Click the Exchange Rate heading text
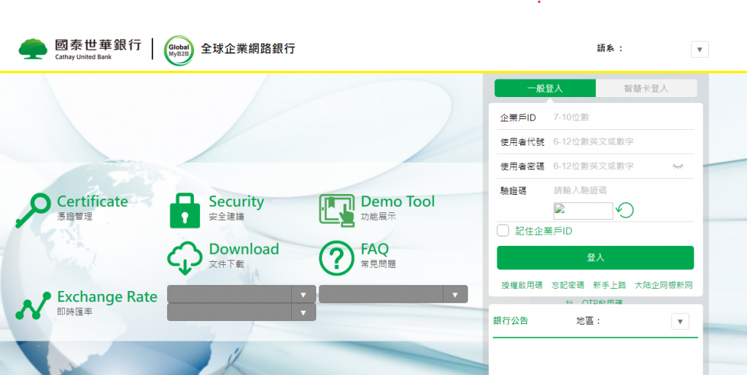 coord(107,297)
